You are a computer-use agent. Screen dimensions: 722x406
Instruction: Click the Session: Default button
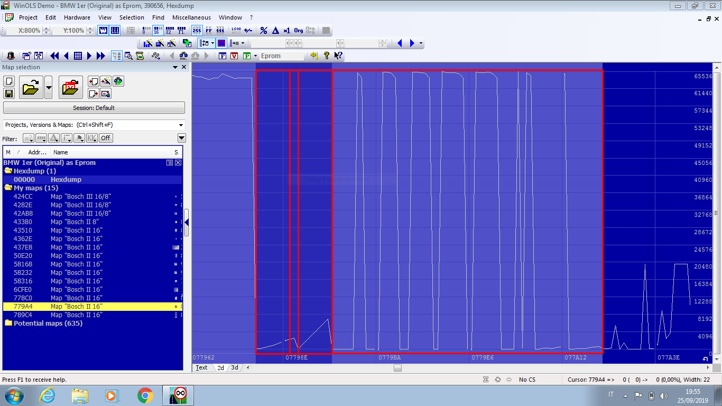point(94,108)
